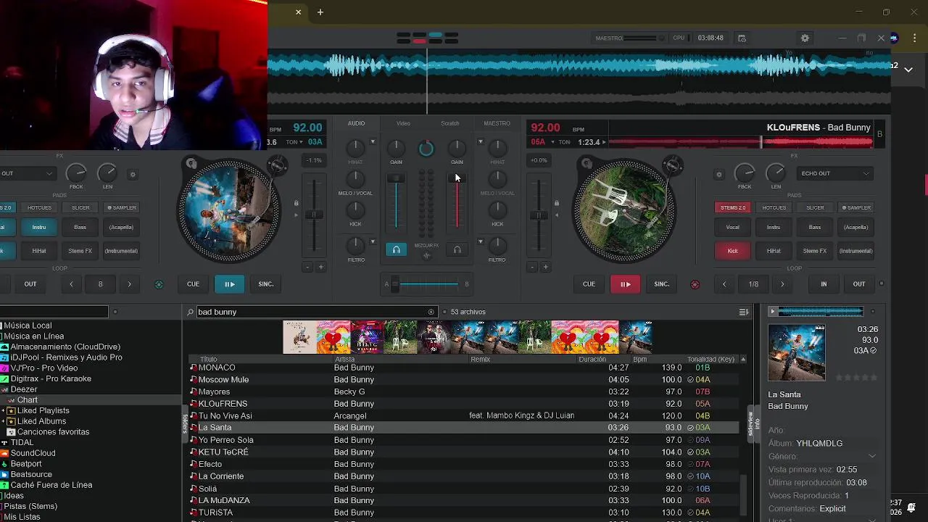
Task: Toggle the right deck Kick stem pad
Action: (x=732, y=251)
